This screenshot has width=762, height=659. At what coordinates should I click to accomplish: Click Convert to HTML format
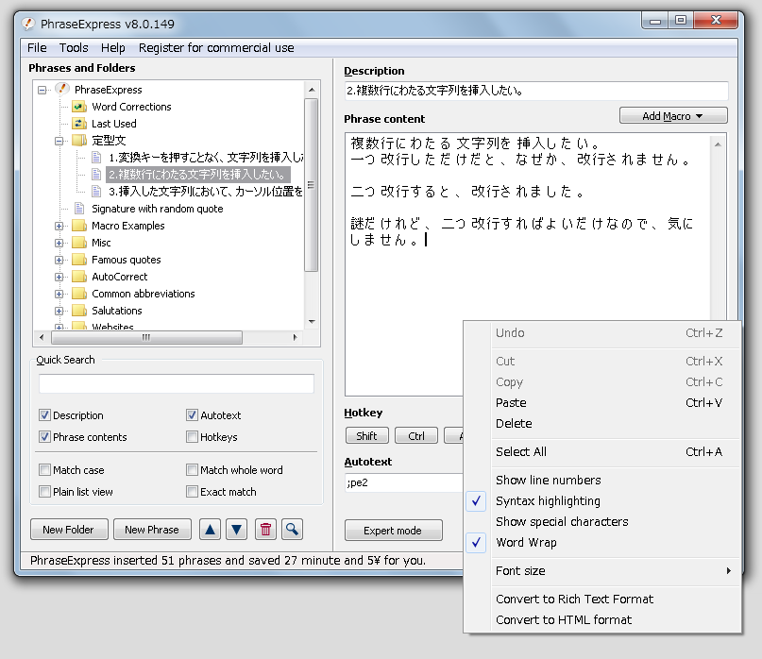(x=602, y=620)
